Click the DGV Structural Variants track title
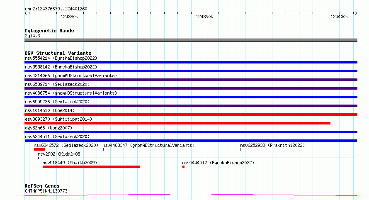 (x=58, y=53)
